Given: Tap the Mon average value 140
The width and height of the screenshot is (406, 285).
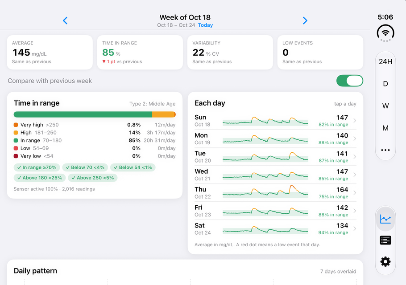Looking at the screenshot, I should (342, 136).
